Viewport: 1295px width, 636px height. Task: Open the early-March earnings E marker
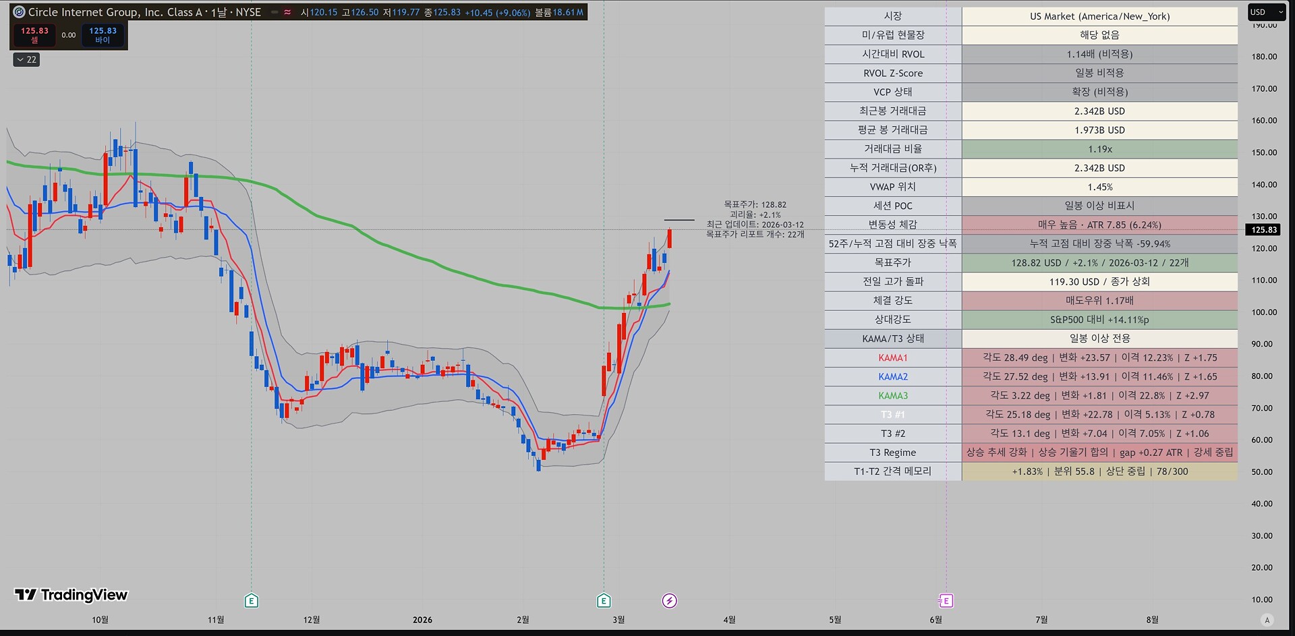point(604,600)
